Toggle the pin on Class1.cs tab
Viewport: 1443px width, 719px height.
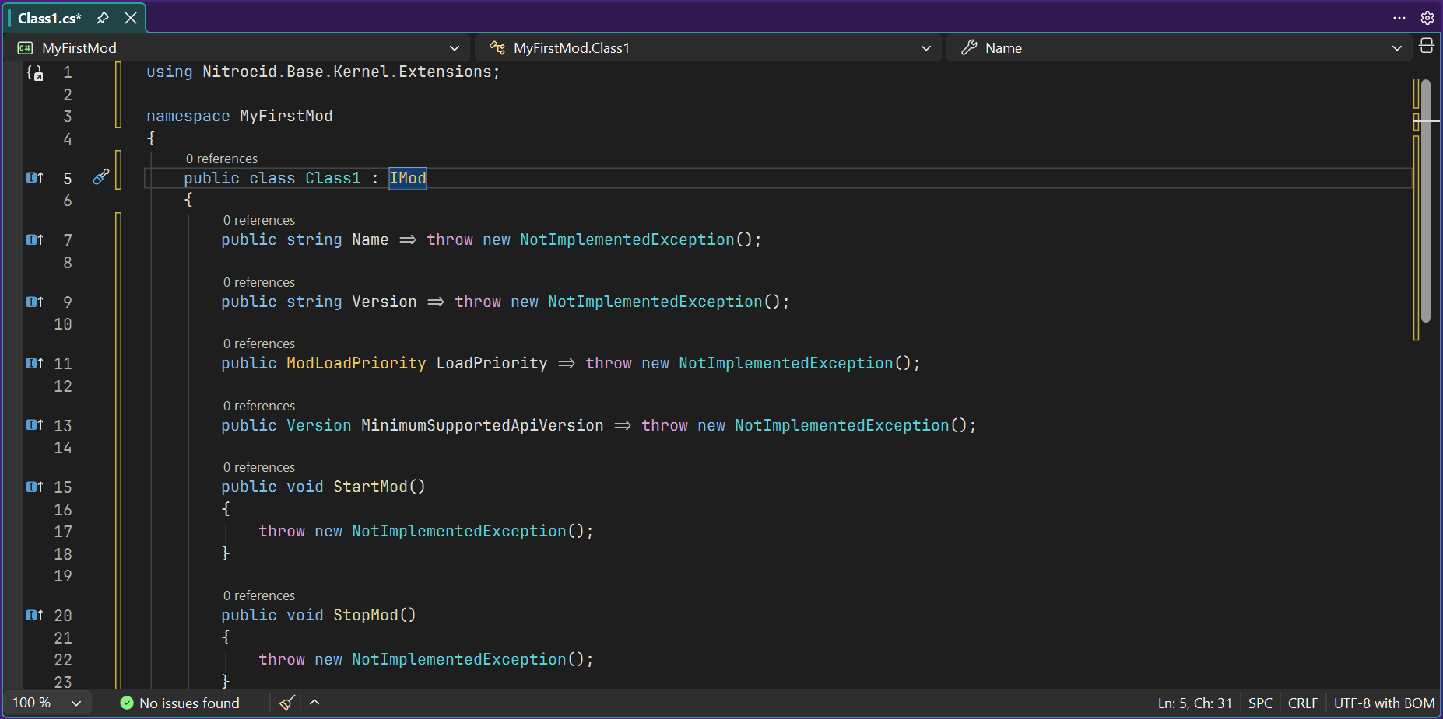point(103,18)
